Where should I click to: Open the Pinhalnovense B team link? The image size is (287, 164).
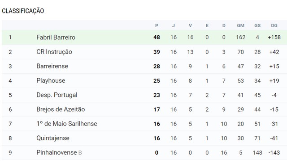point(59,152)
